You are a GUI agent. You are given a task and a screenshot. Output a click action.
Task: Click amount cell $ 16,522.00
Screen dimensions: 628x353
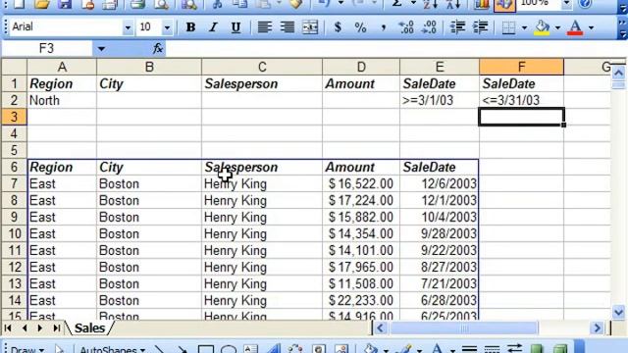pyautogui.click(x=361, y=183)
